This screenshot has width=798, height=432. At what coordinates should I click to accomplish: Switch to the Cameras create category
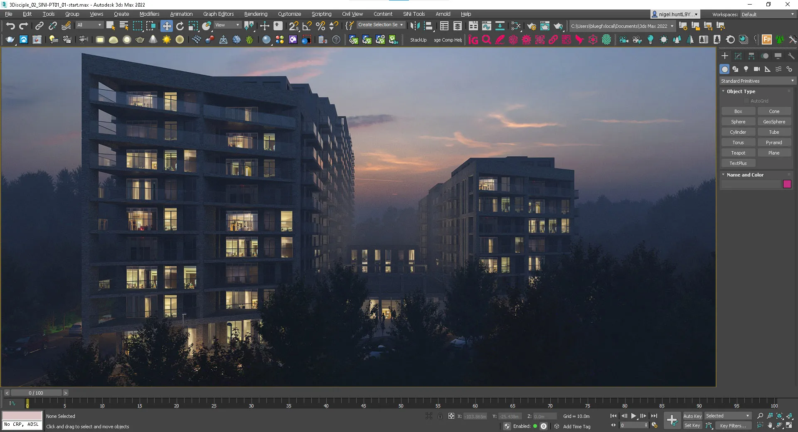click(757, 69)
